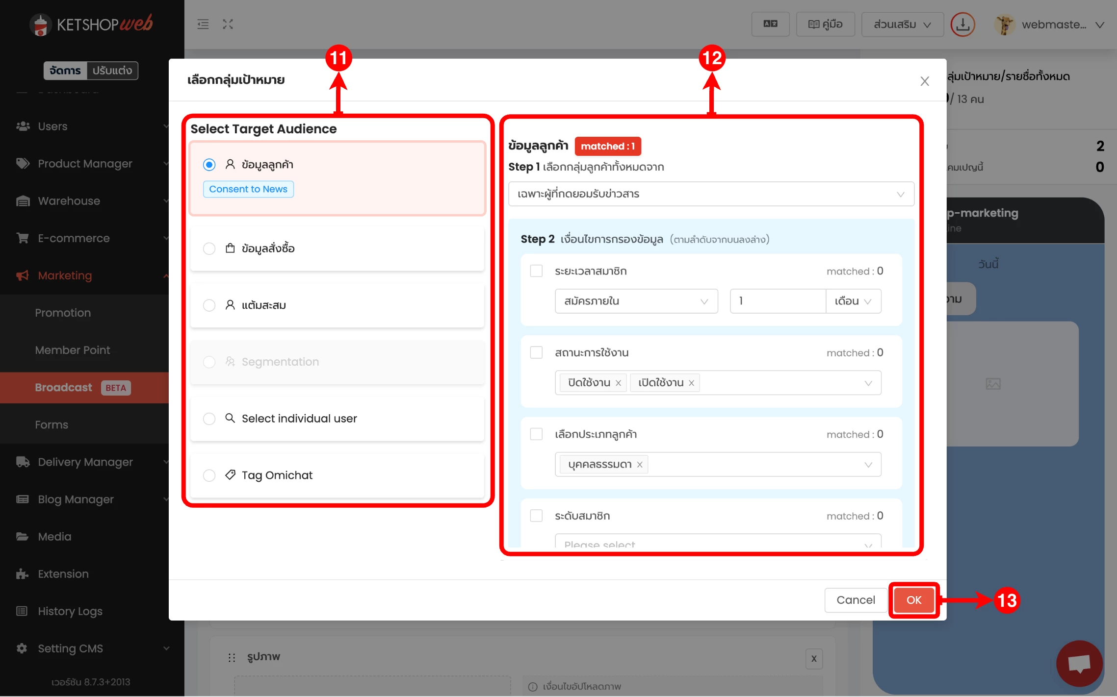Screen dimensions: 1117x697
Task: Open Member Point in the sidebar
Action: [x=73, y=350]
